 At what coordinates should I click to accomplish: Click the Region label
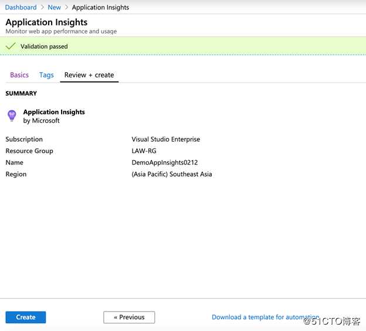coord(16,174)
